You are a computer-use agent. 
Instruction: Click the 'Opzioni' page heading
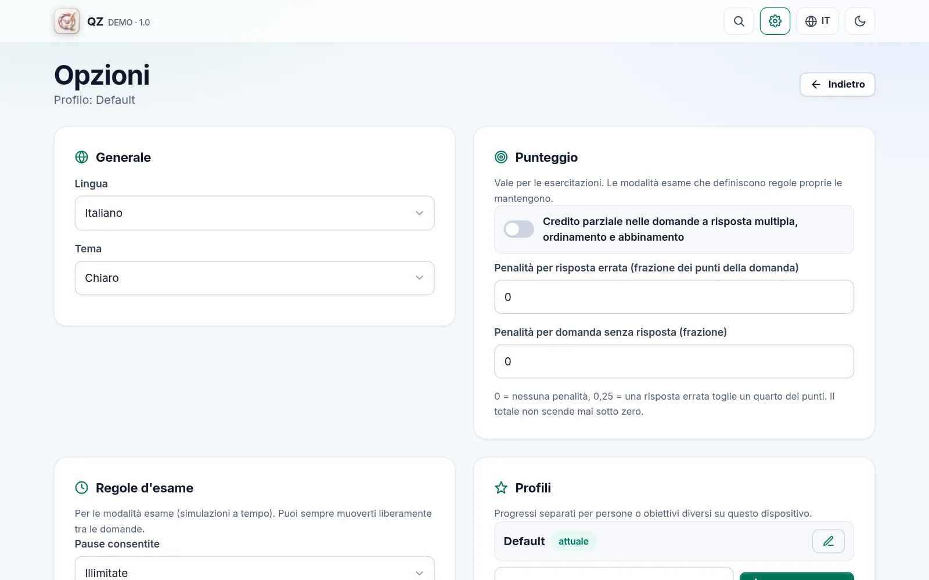pyautogui.click(x=102, y=75)
